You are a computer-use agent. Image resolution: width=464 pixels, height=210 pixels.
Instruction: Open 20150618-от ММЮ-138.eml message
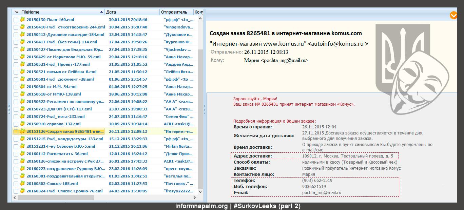coord(54,94)
